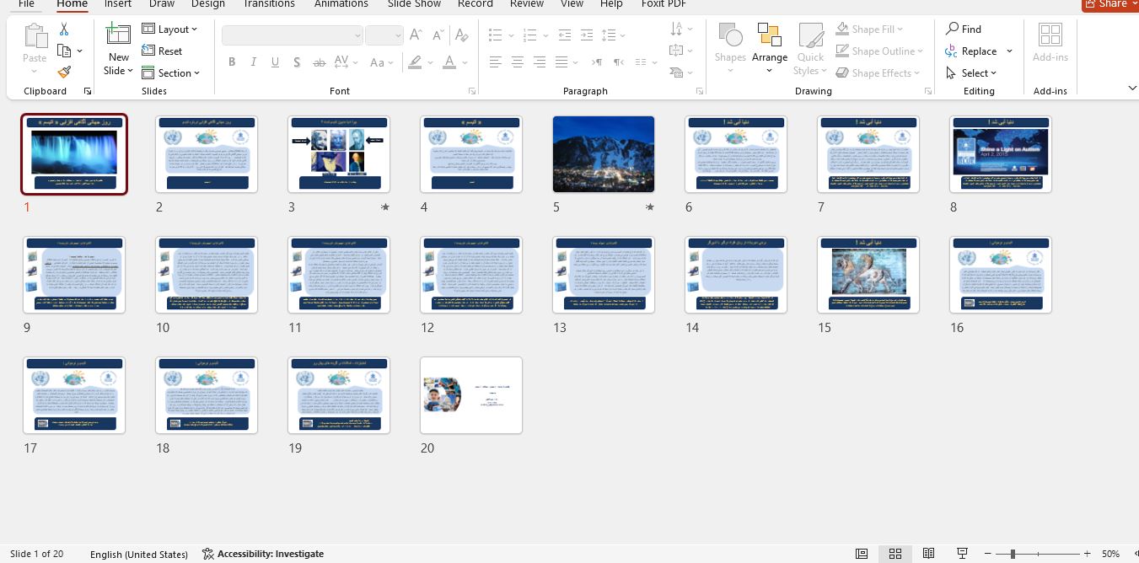Click Accessibility: Investigate in the status bar

(263, 554)
